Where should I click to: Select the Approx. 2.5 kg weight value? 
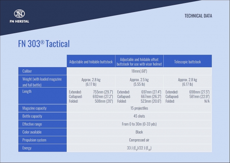pyautogui.click(x=139, y=80)
